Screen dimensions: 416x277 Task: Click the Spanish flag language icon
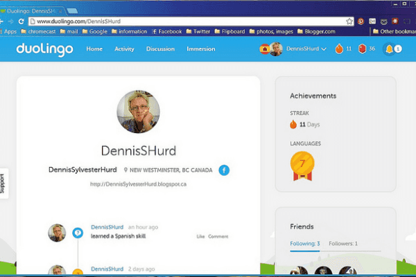[264, 49]
